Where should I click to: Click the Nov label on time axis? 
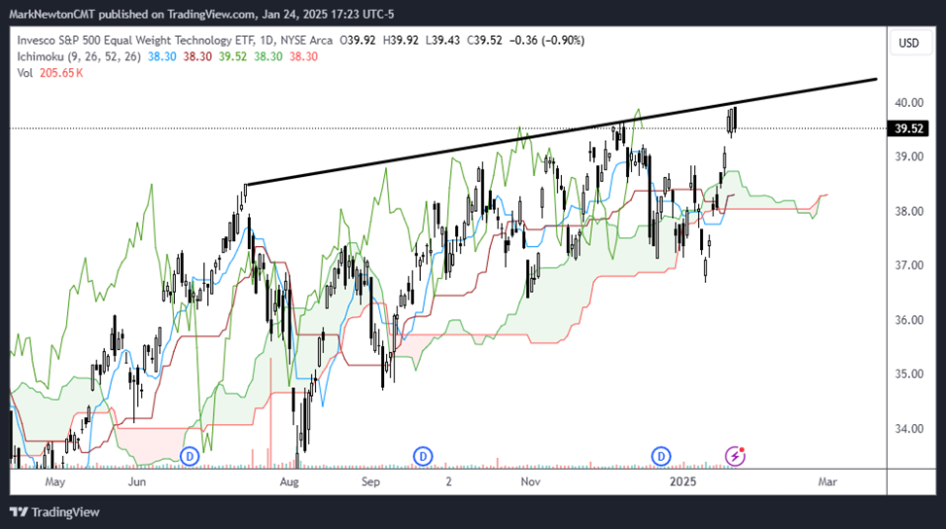click(530, 482)
